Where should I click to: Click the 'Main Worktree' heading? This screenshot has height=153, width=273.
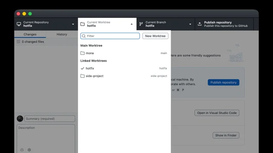(x=91, y=45)
